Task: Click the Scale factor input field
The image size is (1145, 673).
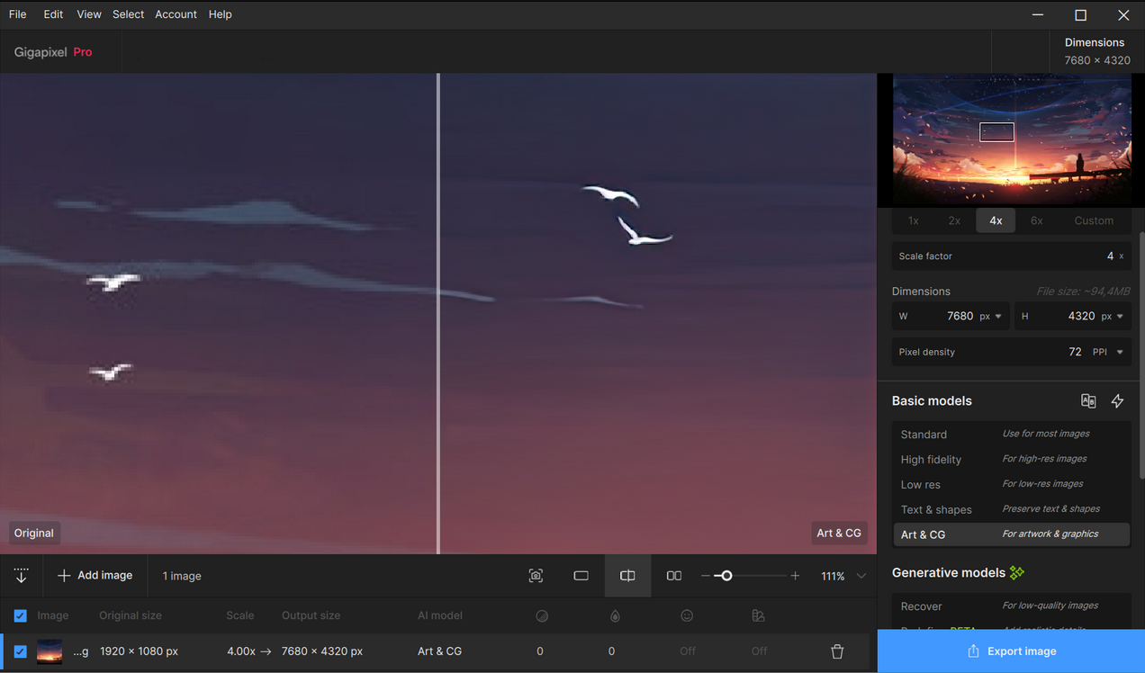Action: pyautogui.click(x=1011, y=256)
